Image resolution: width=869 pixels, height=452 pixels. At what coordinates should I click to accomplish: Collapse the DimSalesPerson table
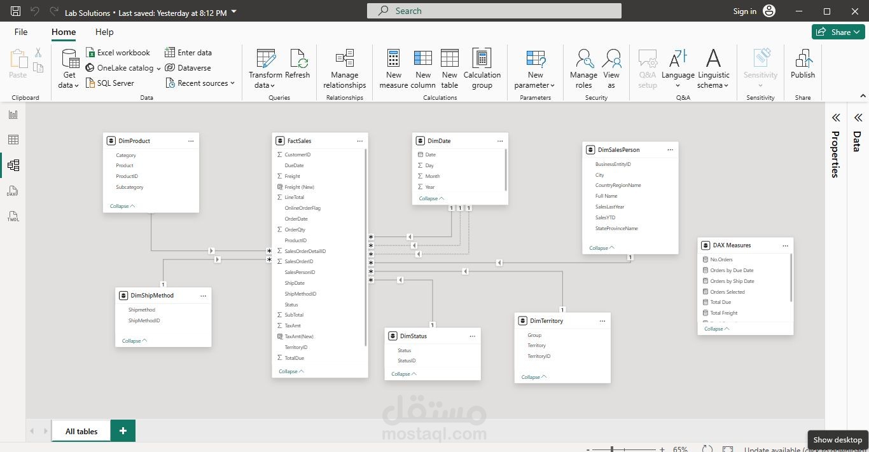602,248
